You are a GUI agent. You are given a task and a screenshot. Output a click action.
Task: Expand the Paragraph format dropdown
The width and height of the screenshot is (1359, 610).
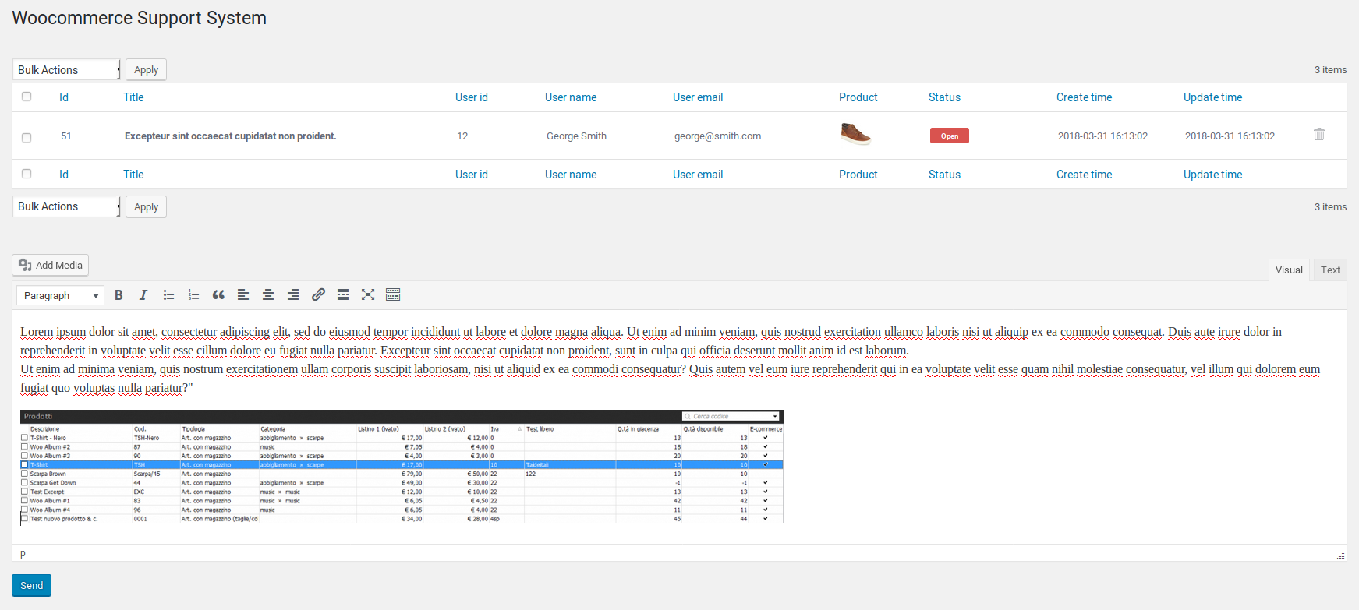point(60,295)
